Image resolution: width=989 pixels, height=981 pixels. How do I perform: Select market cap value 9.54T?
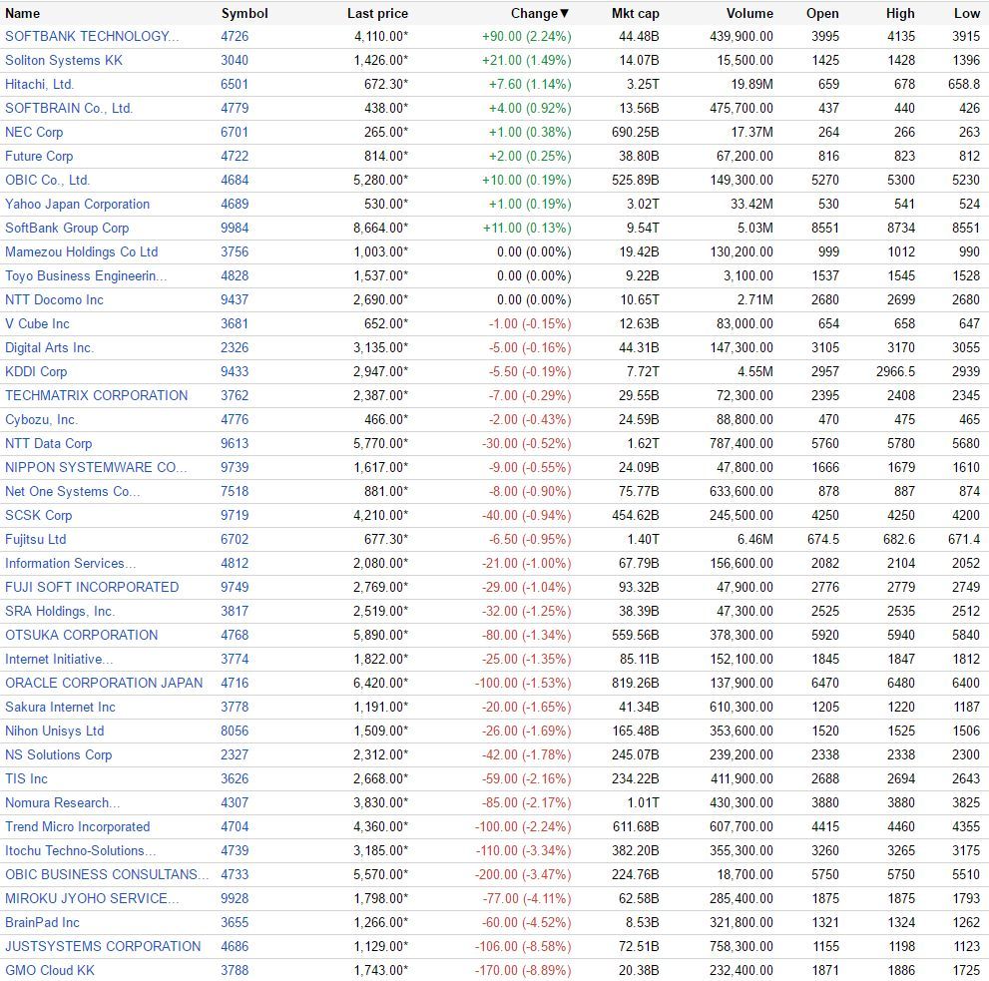(643, 229)
